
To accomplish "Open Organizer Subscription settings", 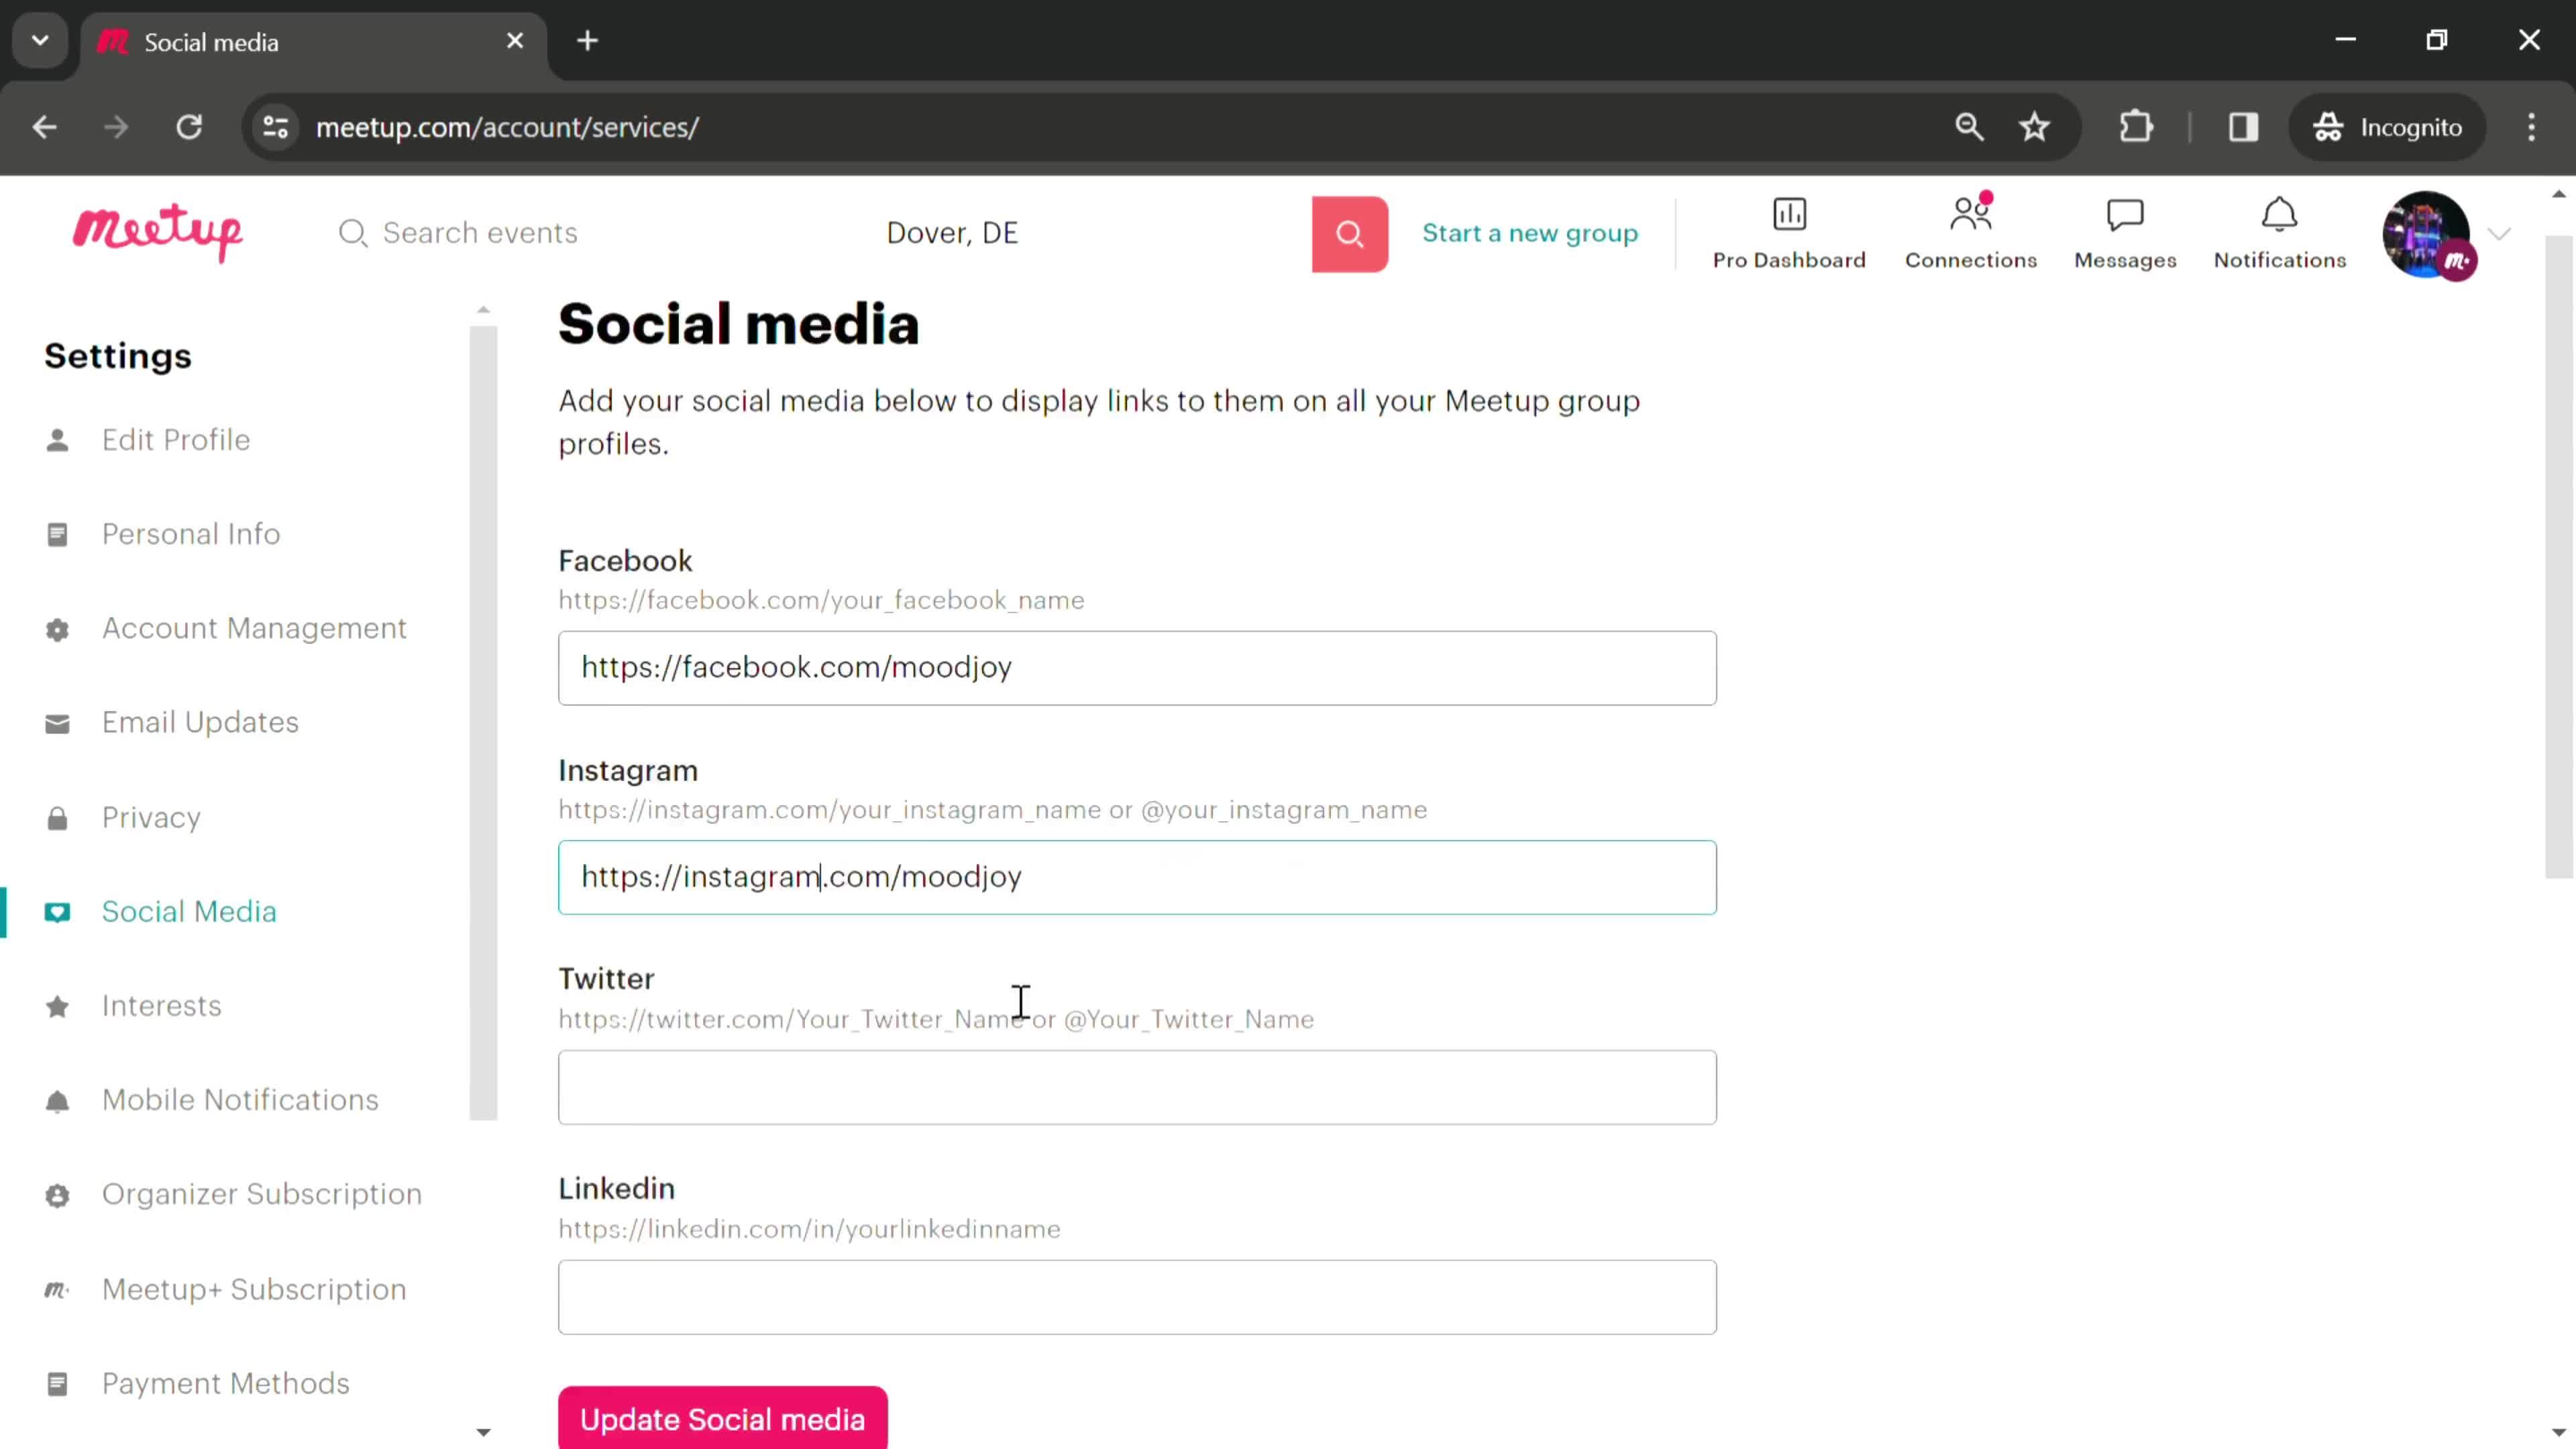I will (x=261, y=1194).
